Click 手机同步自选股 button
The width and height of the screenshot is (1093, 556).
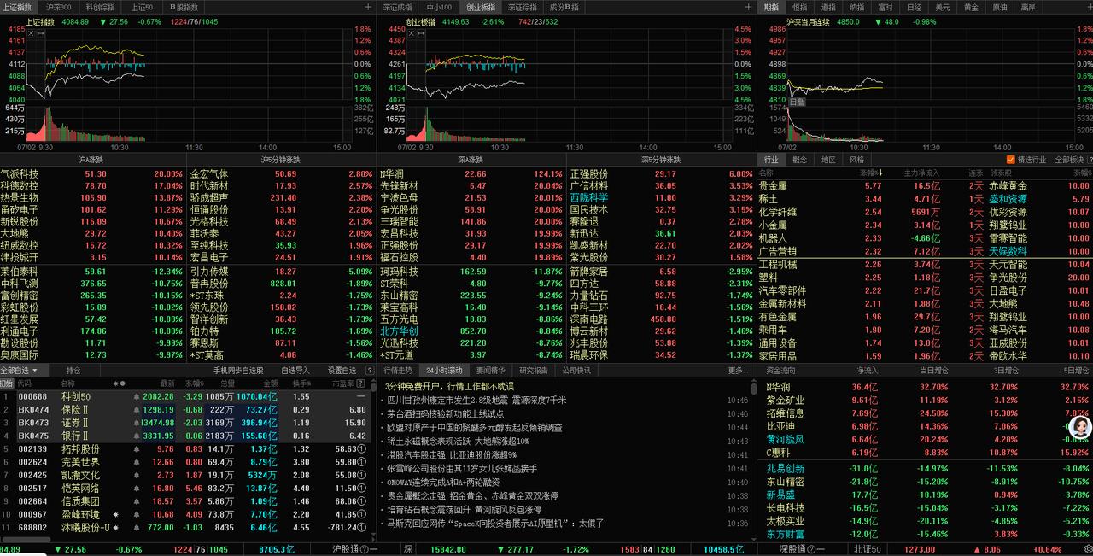(238, 371)
